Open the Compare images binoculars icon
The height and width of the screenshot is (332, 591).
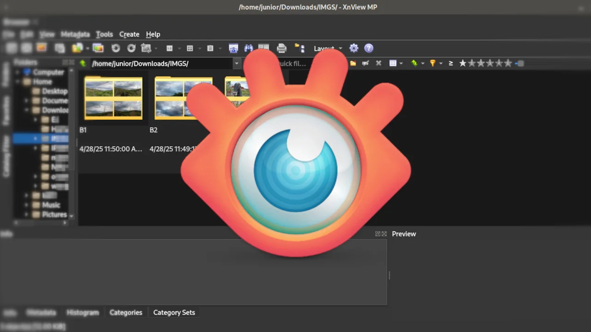[248, 48]
